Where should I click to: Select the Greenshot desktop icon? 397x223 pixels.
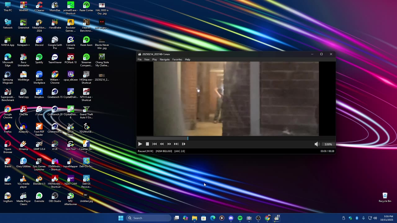[x=24, y=24]
